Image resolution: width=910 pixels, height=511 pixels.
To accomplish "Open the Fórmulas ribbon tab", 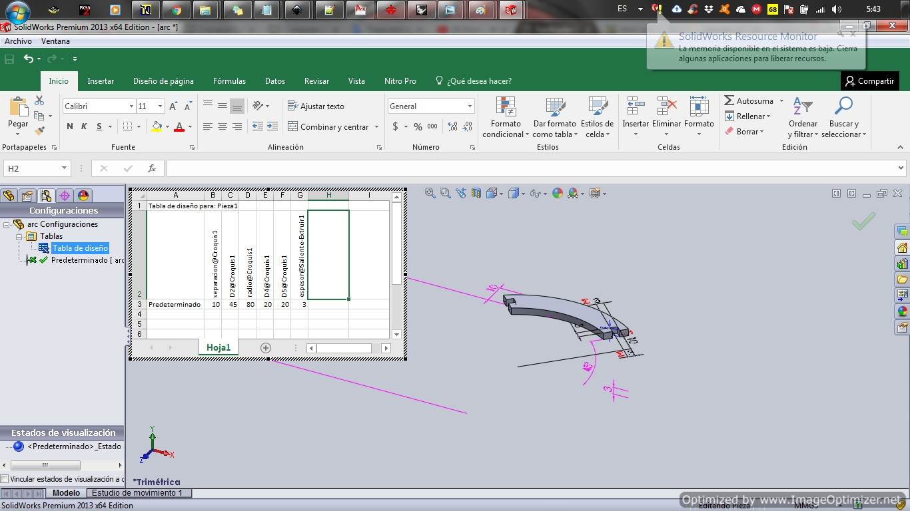I will (x=229, y=81).
